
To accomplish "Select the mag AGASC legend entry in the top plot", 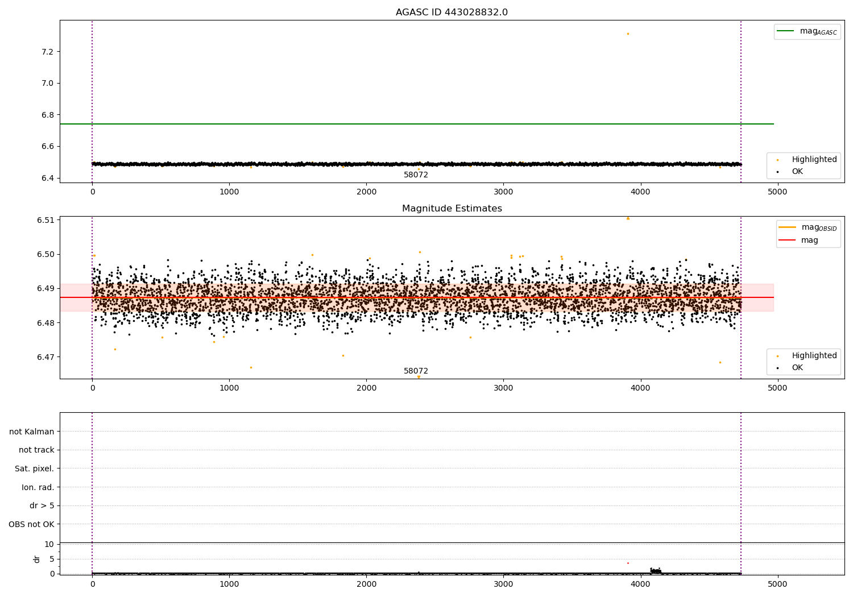I will [807, 31].
